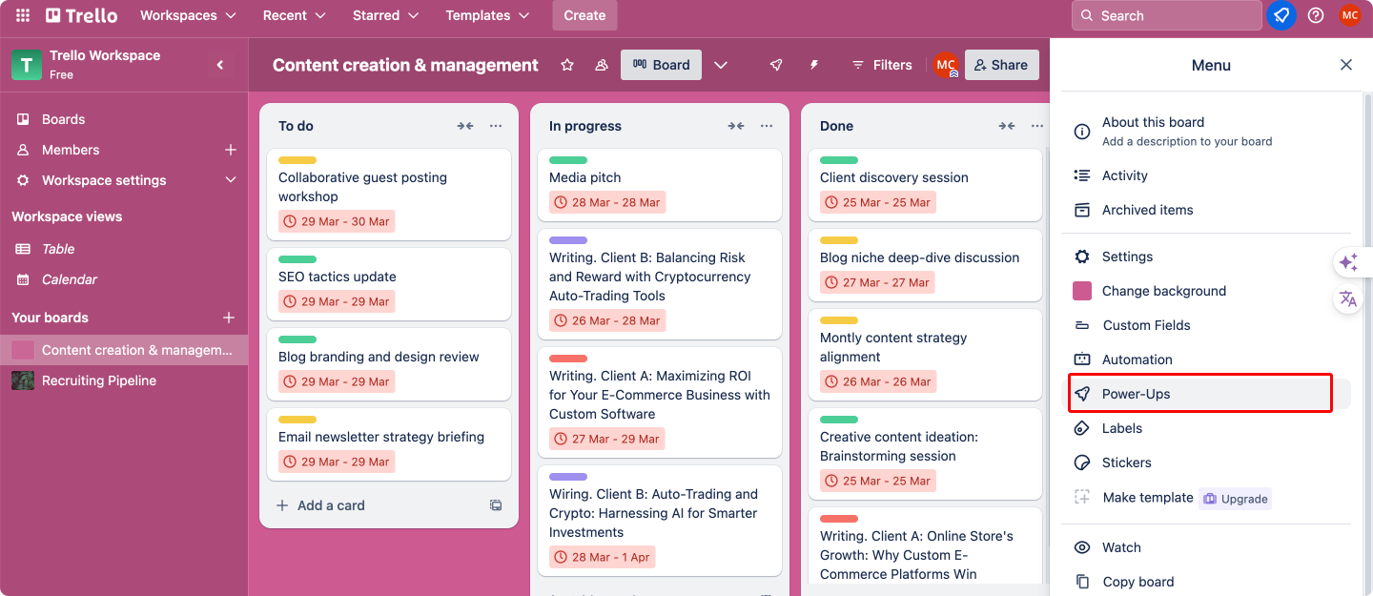This screenshot has width=1373, height=596.
Task: Click the translate floating icon
Action: pyautogui.click(x=1348, y=298)
